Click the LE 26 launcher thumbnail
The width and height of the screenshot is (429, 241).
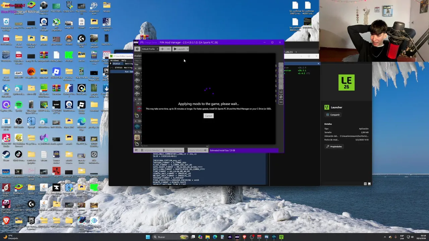[346, 83]
